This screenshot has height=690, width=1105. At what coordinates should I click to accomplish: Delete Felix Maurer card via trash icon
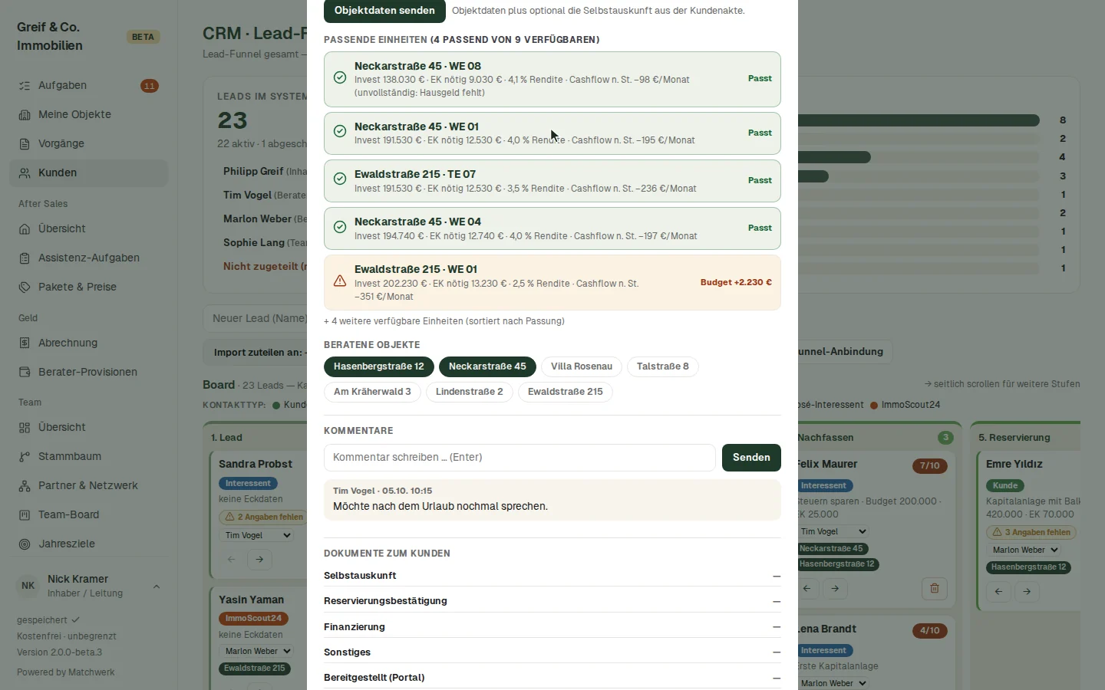[935, 589]
